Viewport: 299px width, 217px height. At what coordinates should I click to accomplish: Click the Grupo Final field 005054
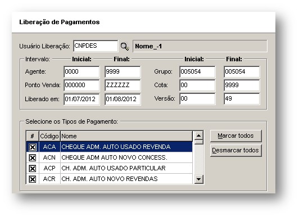click(242, 72)
